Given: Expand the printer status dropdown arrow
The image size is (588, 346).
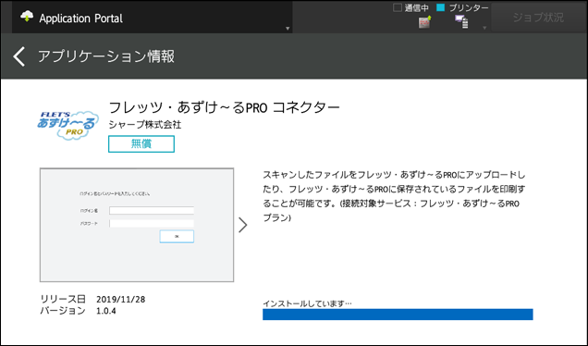Looking at the screenshot, I should pos(484,28).
